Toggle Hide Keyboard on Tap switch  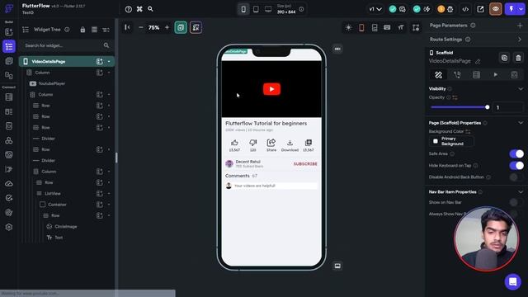click(x=516, y=165)
